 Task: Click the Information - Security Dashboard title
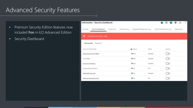click(97, 23)
